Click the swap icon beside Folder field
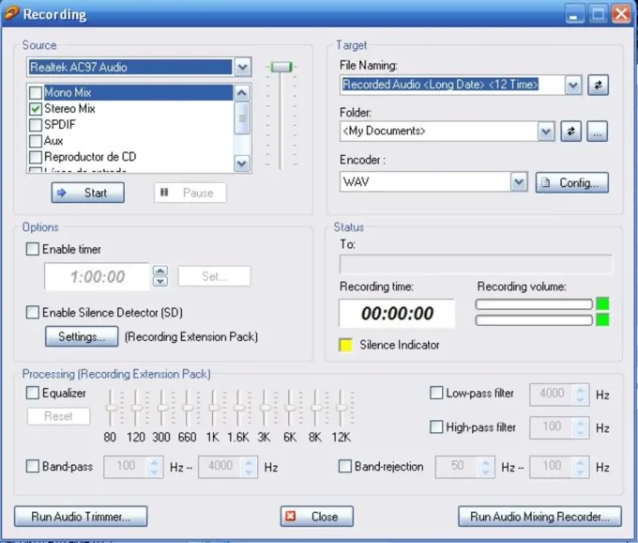The height and width of the screenshot is (543, 638). pyautogui.click(x=570, y=132)
